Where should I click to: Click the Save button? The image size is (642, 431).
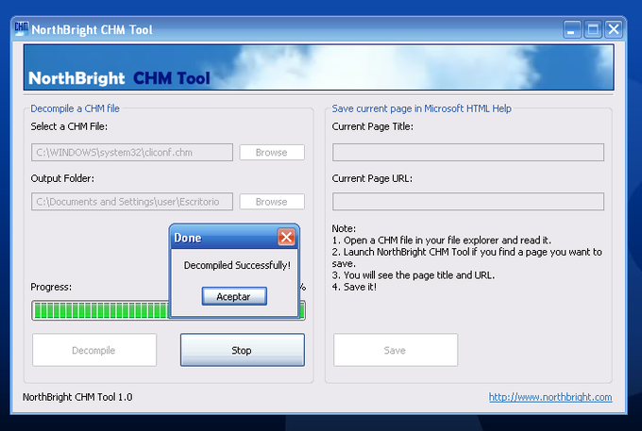click(x=396, y=350)
